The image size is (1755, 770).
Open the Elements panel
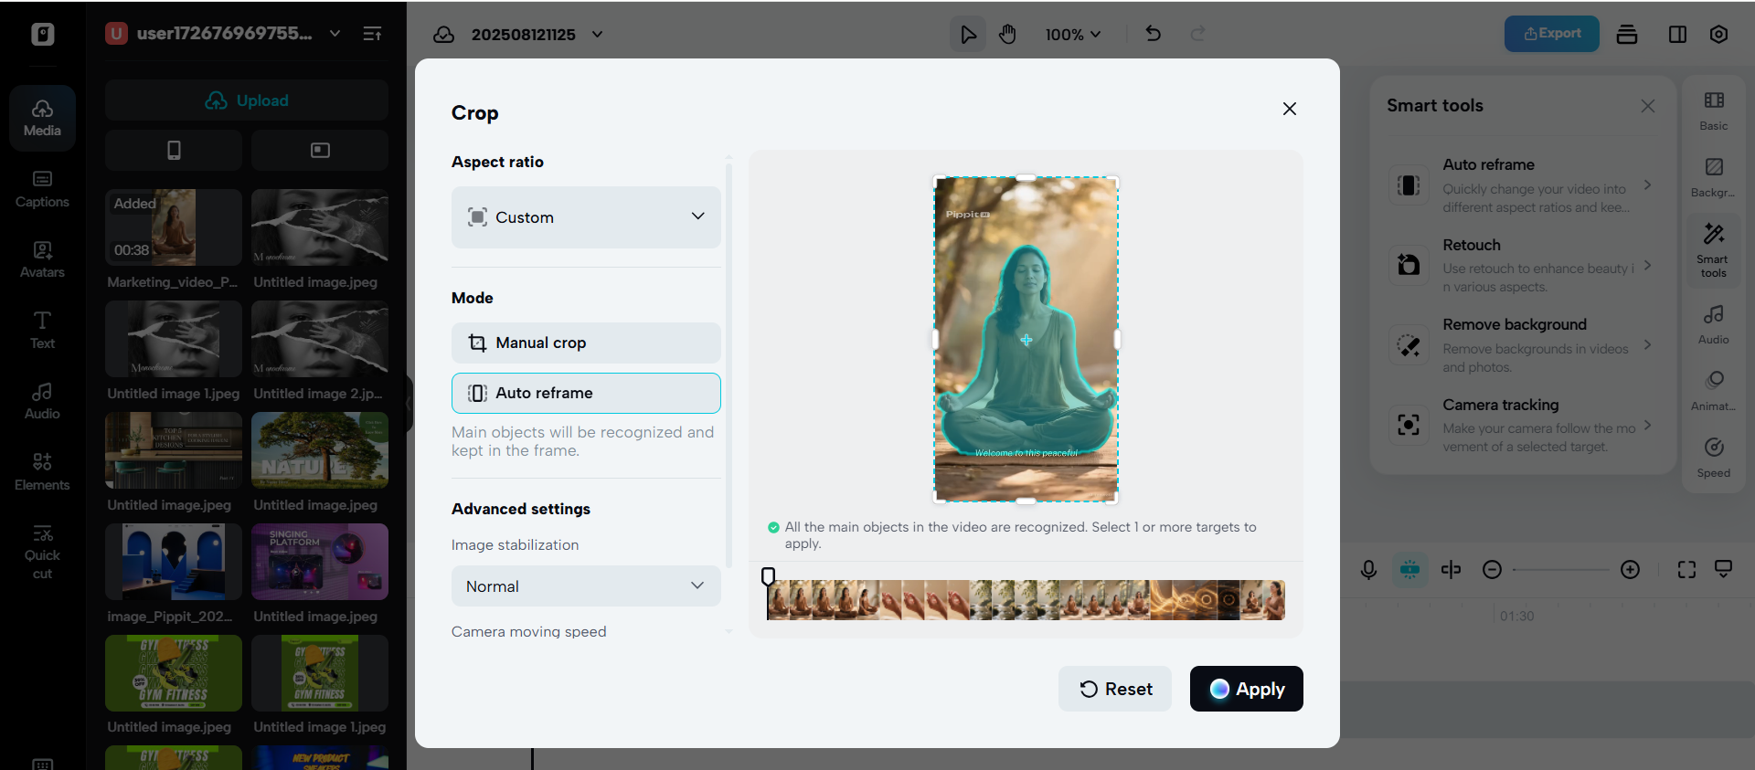[x=42, y=471]
